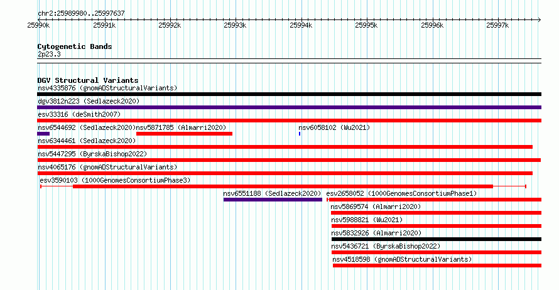Open the nsv6344461 Sedlazeck2020 label
This screenshot has height=290, width=559.
coord(87,141)
